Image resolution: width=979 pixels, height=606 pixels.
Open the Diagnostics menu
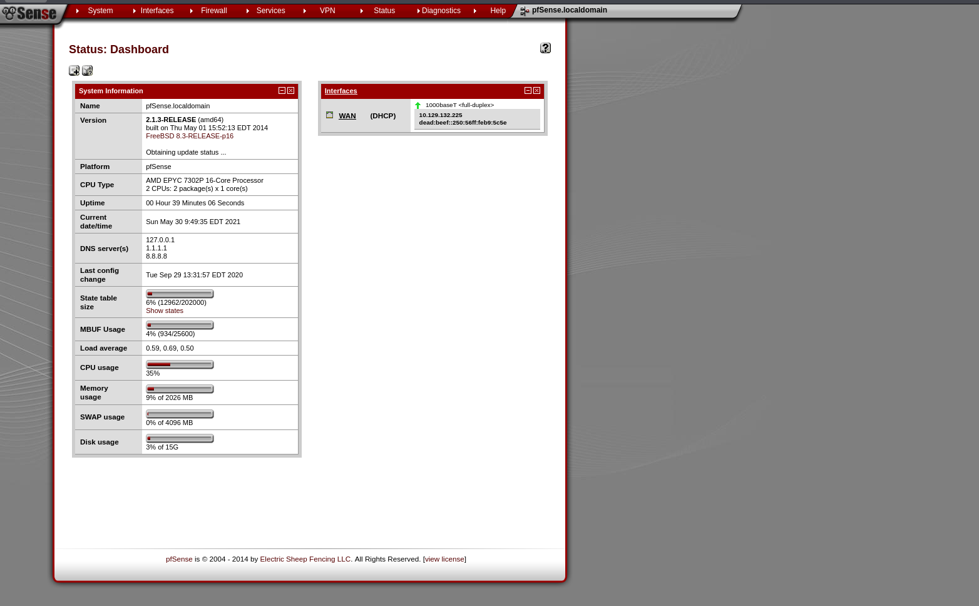click(x=441, y=11)
